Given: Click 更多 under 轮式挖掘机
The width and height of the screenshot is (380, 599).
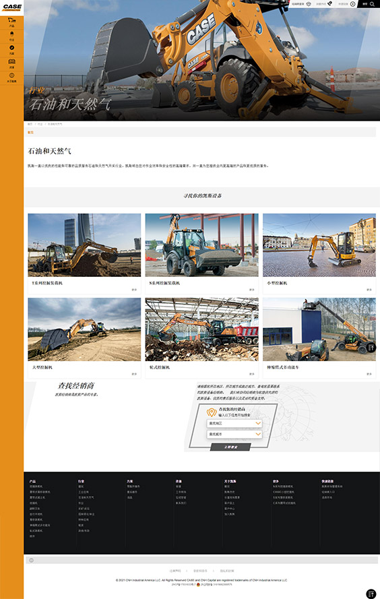Looking at the screenshot, I should 252,374.
